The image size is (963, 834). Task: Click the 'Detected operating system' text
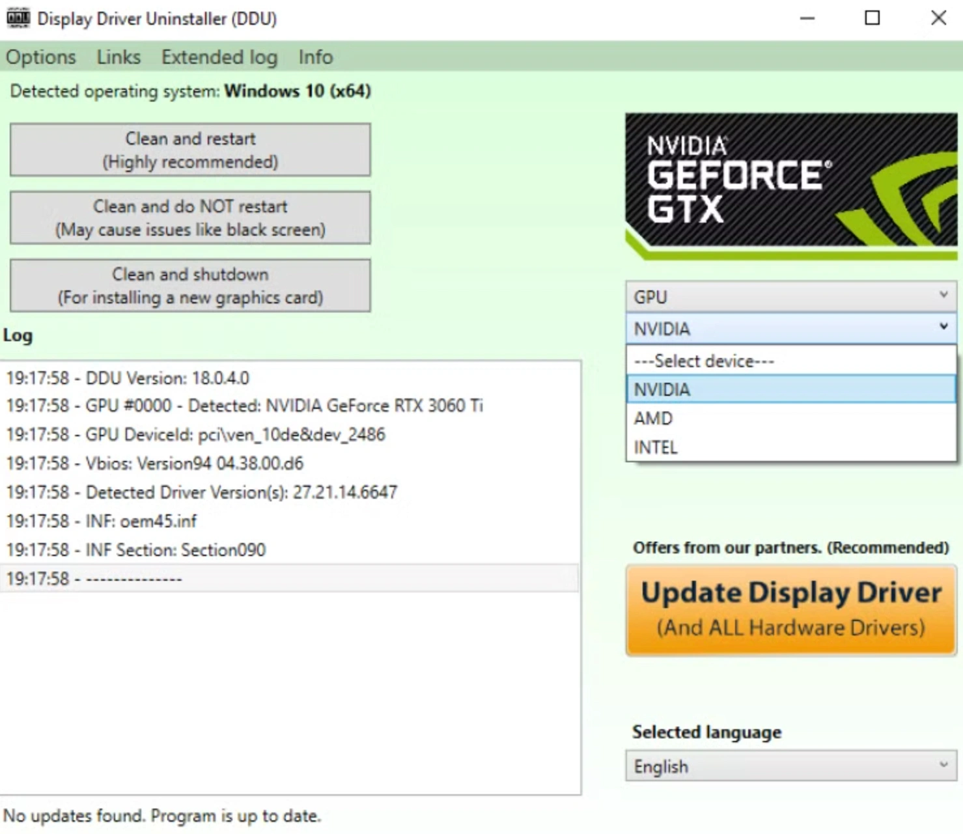190,91
